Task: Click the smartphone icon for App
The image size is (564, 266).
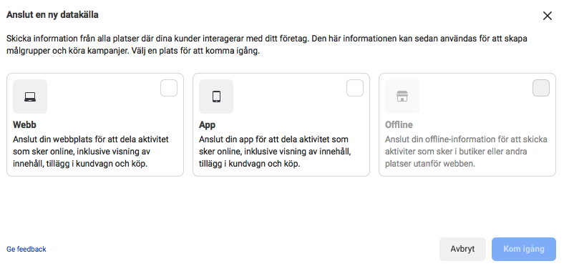Action: click(216, 97)
